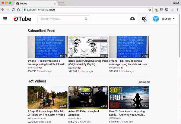This screenshot has height=124, width=181.
Task: Close the DTube tab
Action: click(x=55, y=4)
